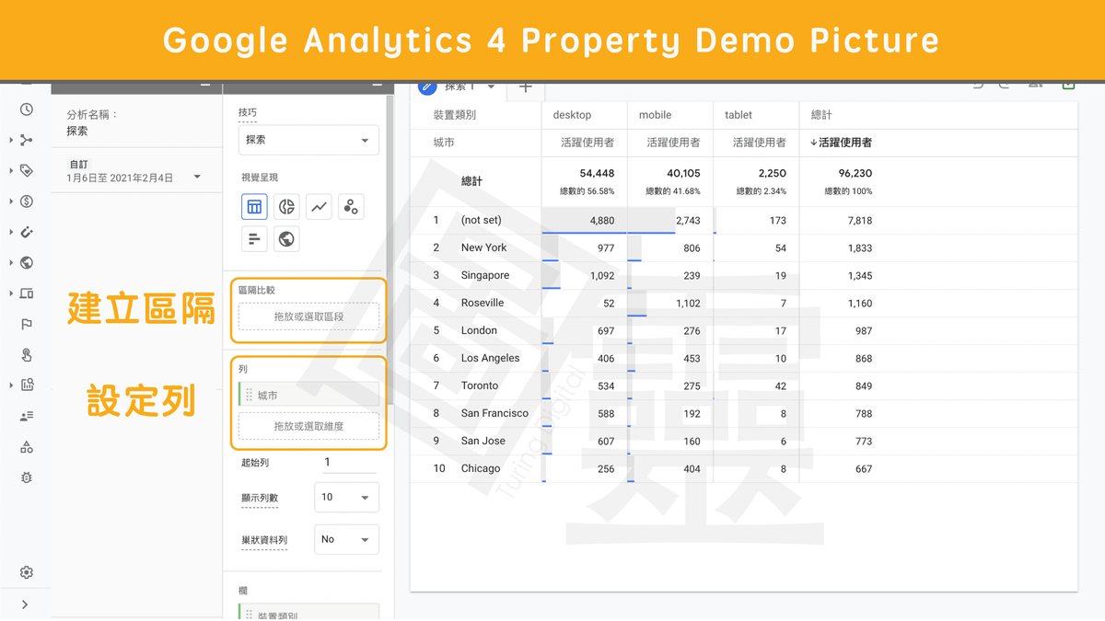Click the pencil icon on tab 探索 1
Screen dimensions: 1105x621
pyautogui.click(x=427, y=87)
